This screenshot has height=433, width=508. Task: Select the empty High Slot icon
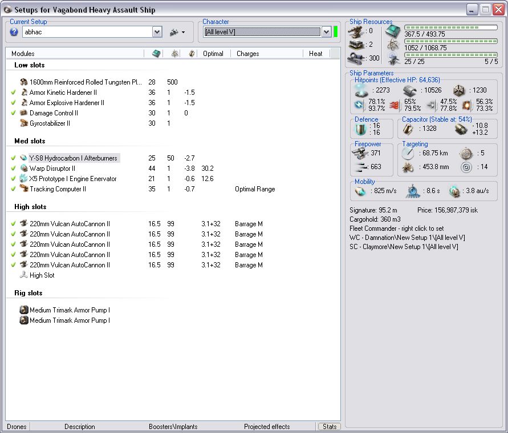pos(24,275)
